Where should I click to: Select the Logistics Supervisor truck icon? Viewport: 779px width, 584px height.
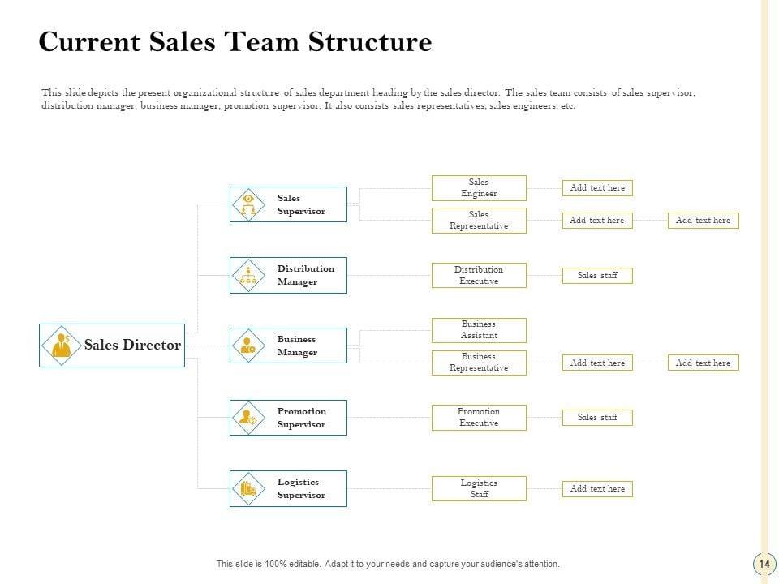[248, 488]
